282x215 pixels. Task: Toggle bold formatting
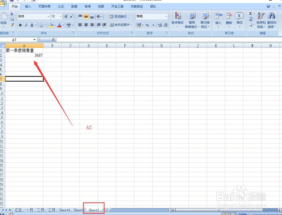[20, 25]
